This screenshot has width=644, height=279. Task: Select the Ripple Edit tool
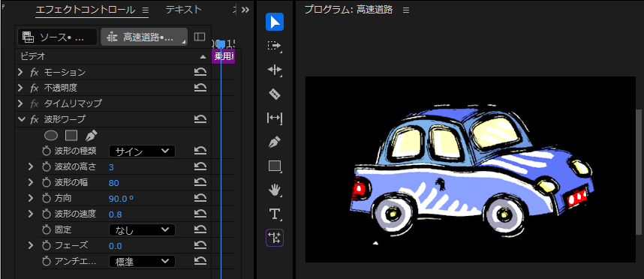click(275, 70)
